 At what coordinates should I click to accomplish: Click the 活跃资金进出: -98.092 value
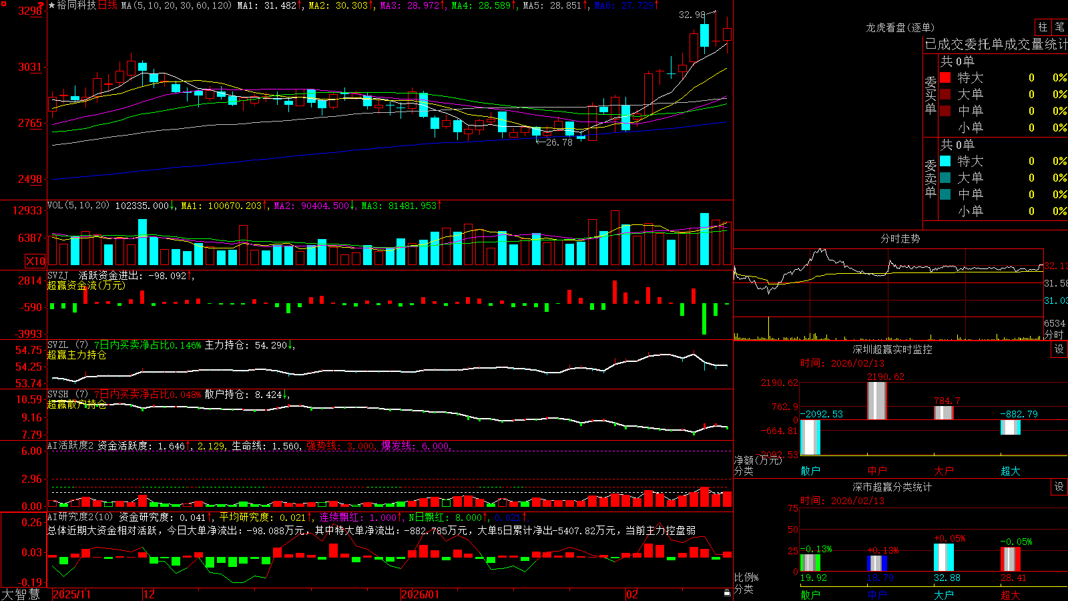click(x=132, y=276)
